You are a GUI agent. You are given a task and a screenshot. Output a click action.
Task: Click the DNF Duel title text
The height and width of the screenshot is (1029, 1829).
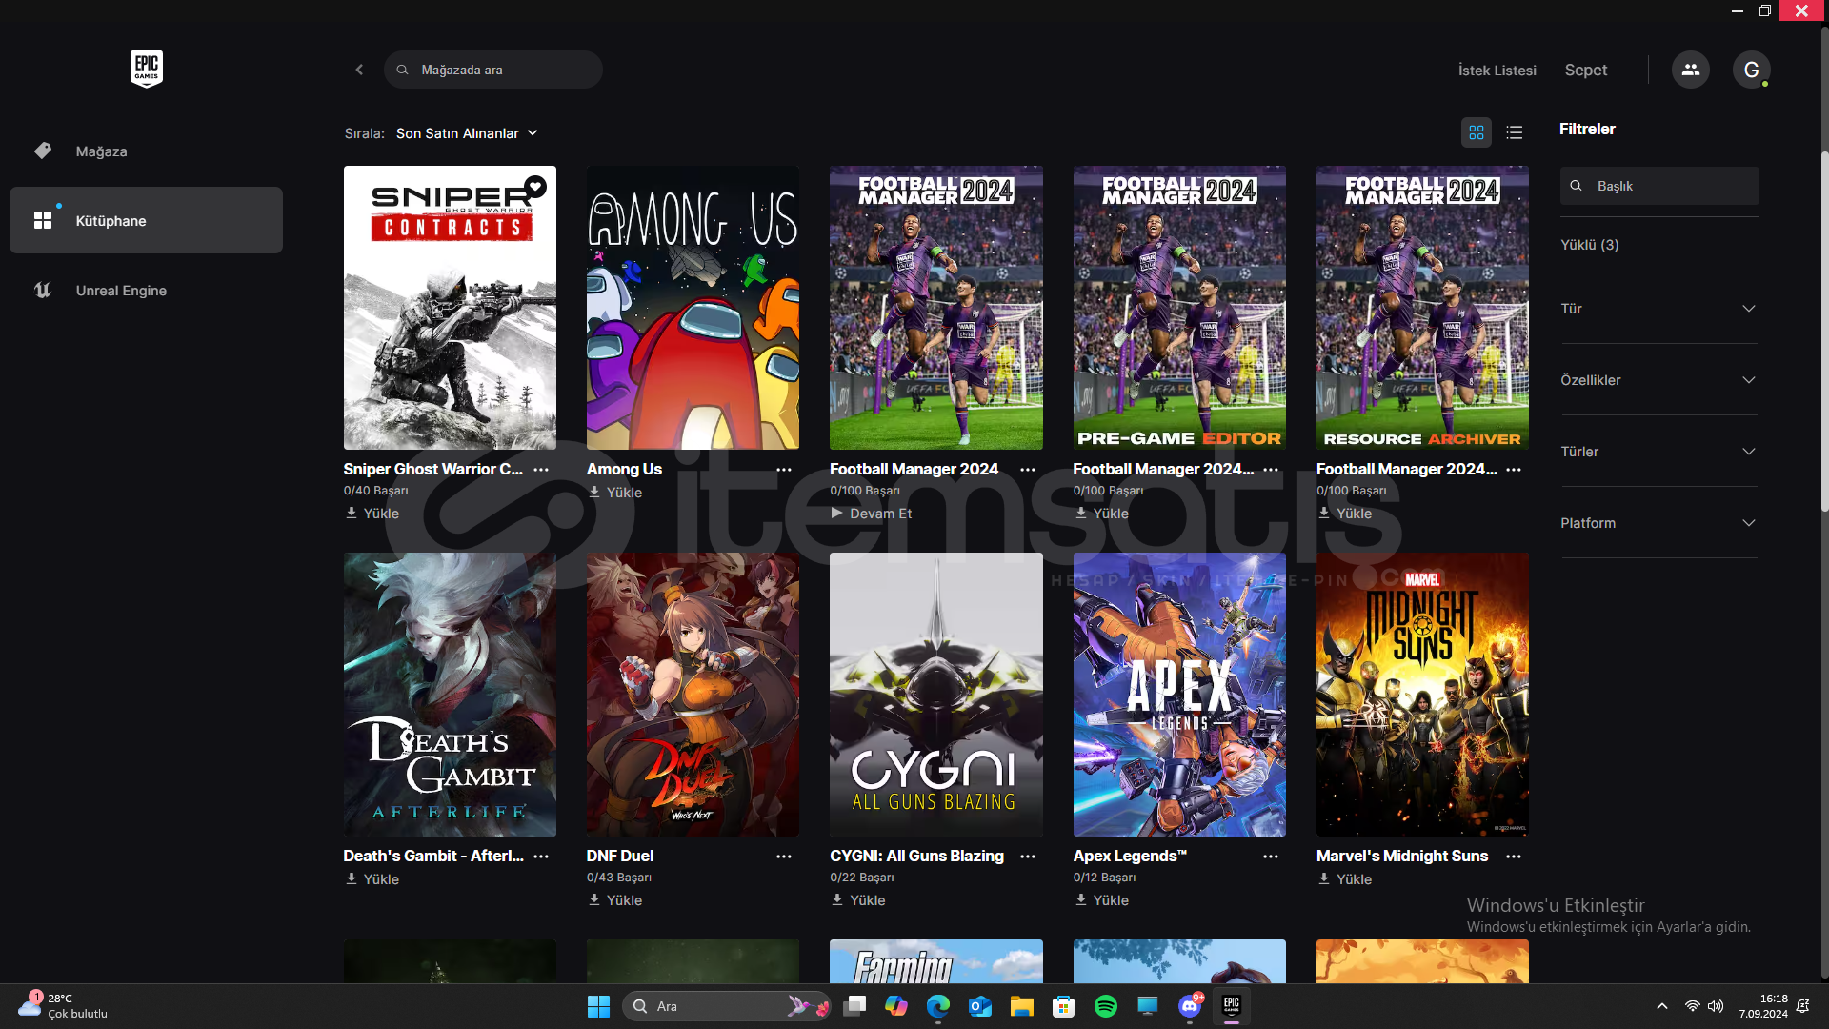point(620,857)
